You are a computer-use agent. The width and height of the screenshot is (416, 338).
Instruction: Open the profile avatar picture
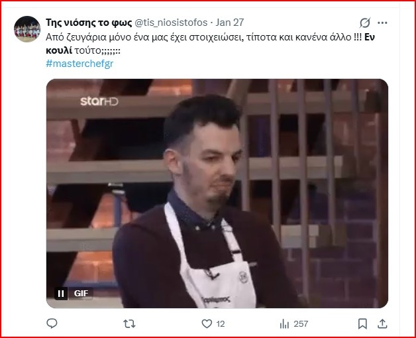coord(27,29)
